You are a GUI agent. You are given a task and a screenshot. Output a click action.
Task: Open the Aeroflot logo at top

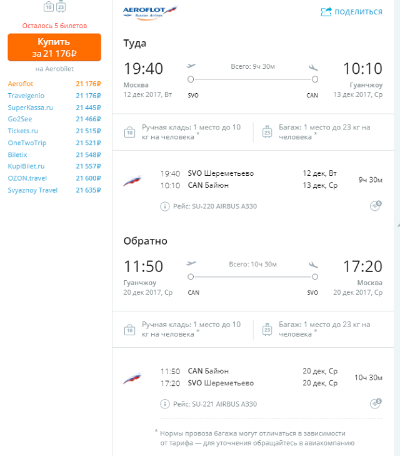[x=150, y=13]
